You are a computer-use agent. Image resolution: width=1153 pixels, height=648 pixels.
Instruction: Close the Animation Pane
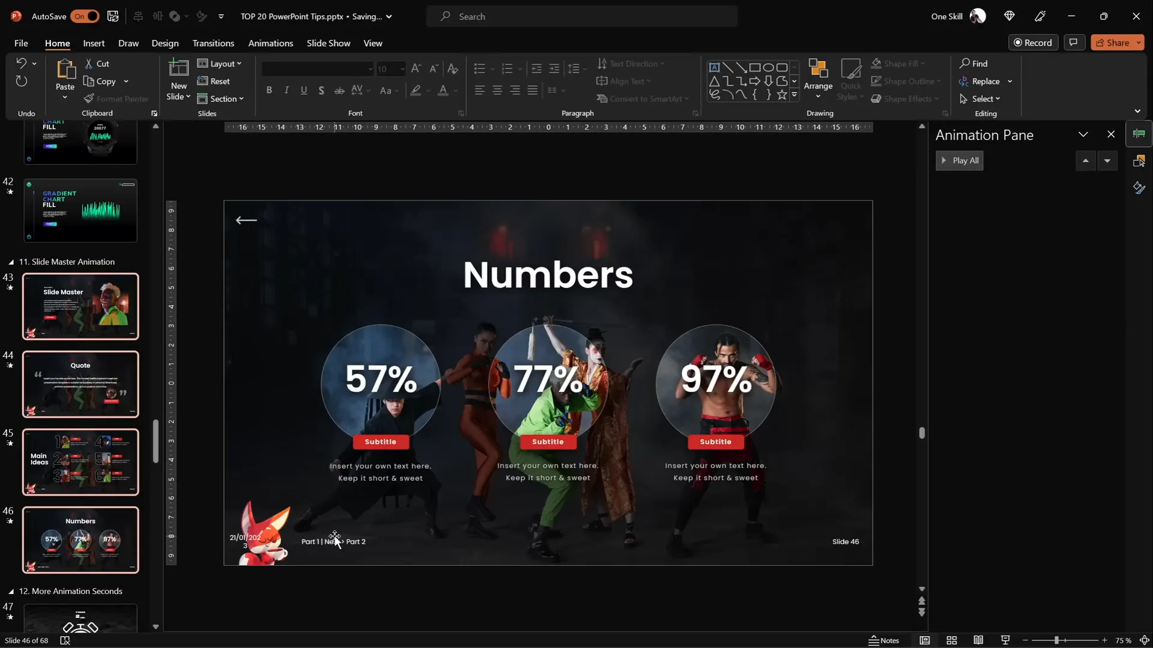click(1111, 135)
